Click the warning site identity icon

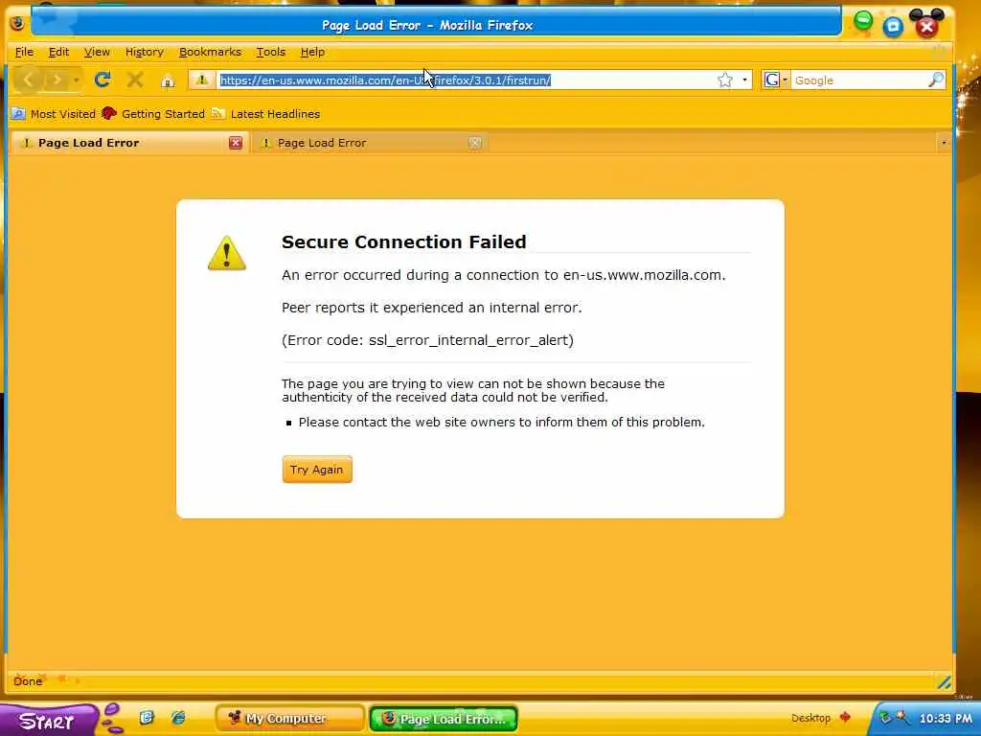point(201,80)
